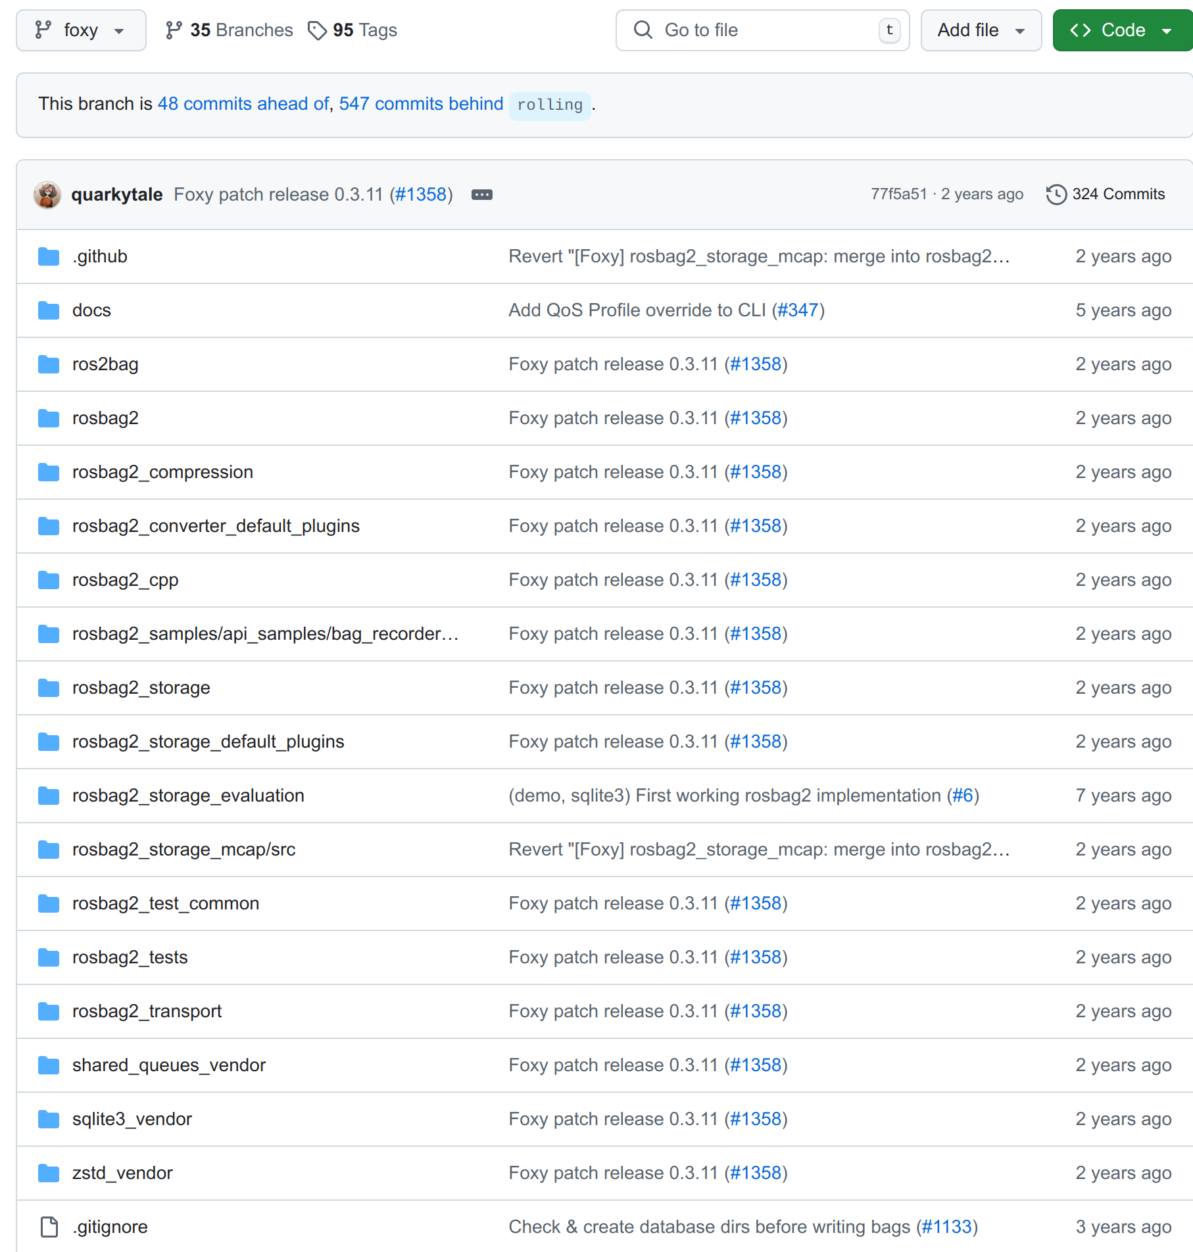Select the '5 years ago' timestamp in docs row
The height and width of the screenshot is (1252, 1193).
[1123, 310]
